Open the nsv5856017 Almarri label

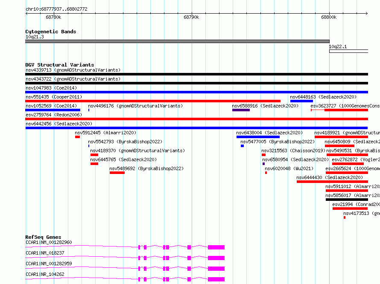coord(353,195)
